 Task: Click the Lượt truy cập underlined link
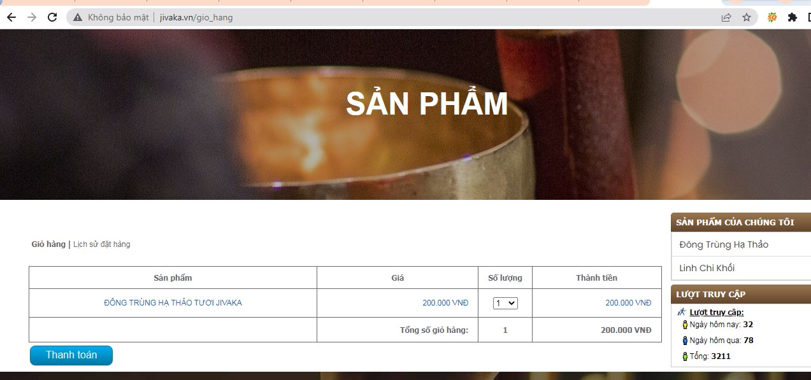[x=717, y=312]
